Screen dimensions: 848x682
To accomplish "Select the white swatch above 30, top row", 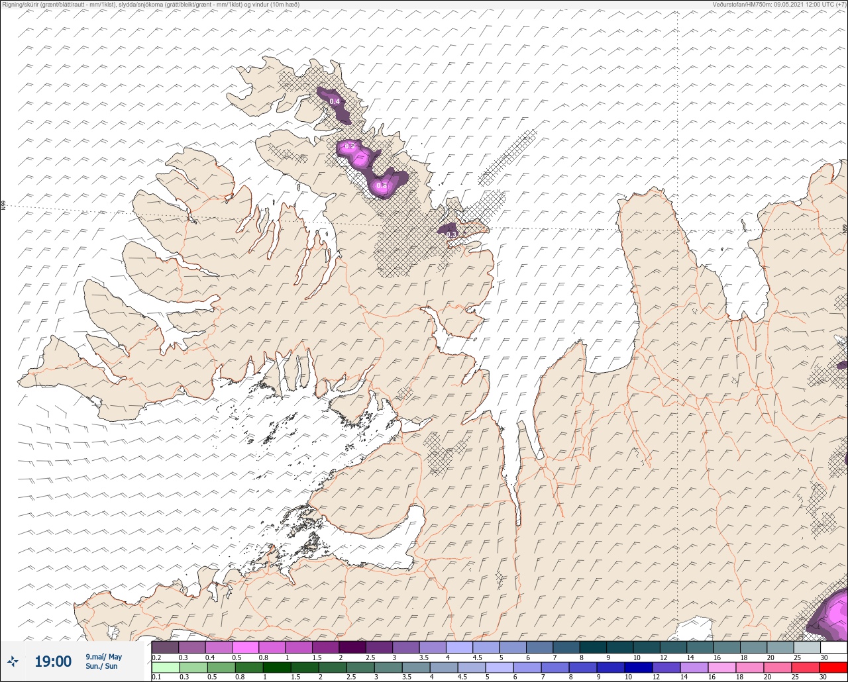I will click(833, 647).
